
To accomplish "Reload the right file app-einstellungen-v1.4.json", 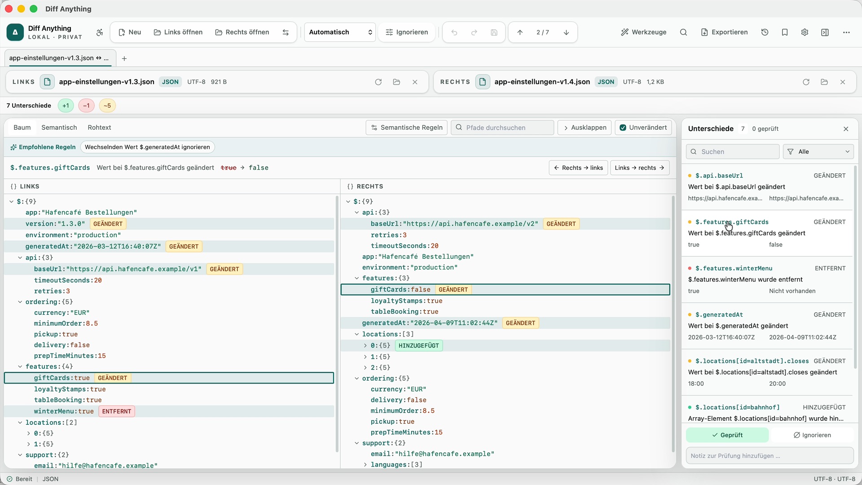I will click(806, 82).
